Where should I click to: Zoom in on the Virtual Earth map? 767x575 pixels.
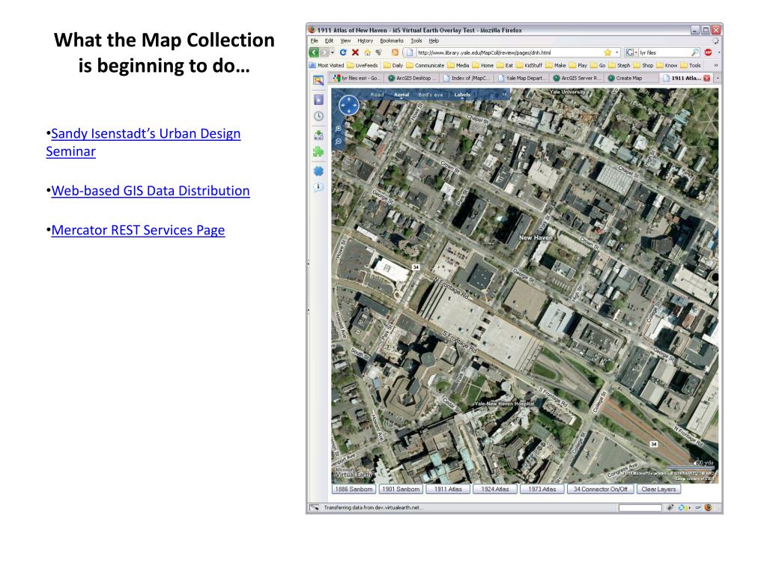(339, 129)
